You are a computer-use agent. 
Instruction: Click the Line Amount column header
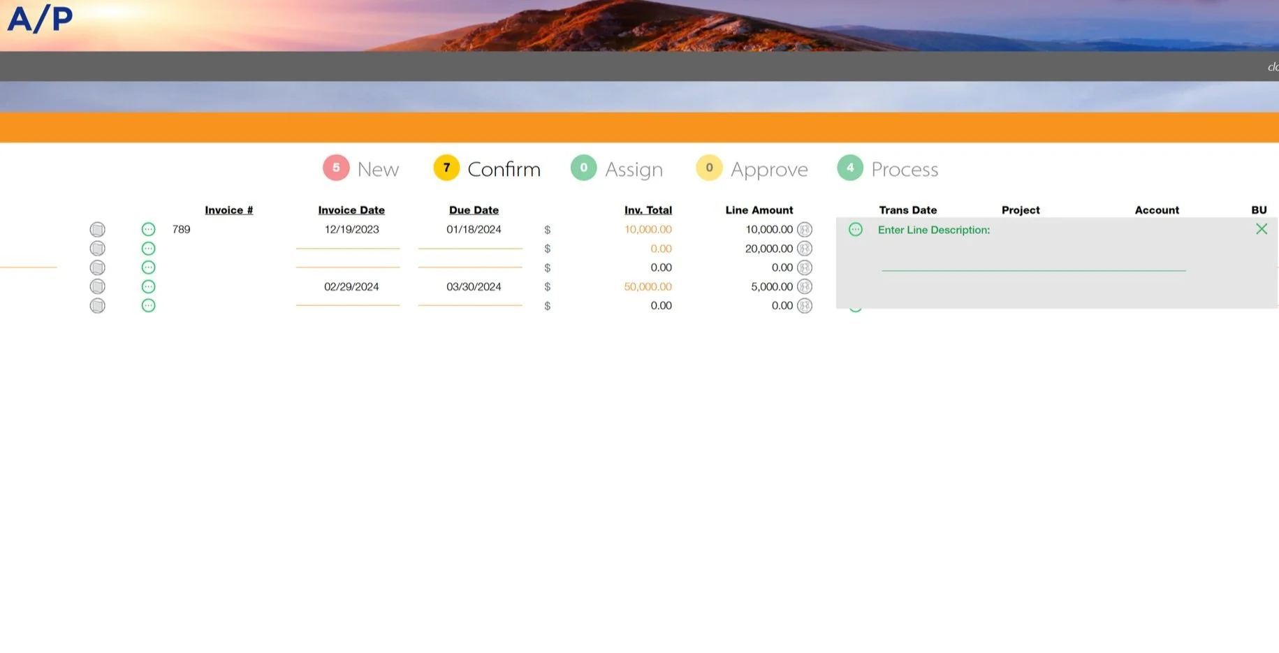coord(759,210)
